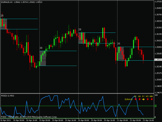The width and height of the screenshot is (162, 122).
Task: Click the 20 Apr 08:00 time label
Action: pos(96,120)
